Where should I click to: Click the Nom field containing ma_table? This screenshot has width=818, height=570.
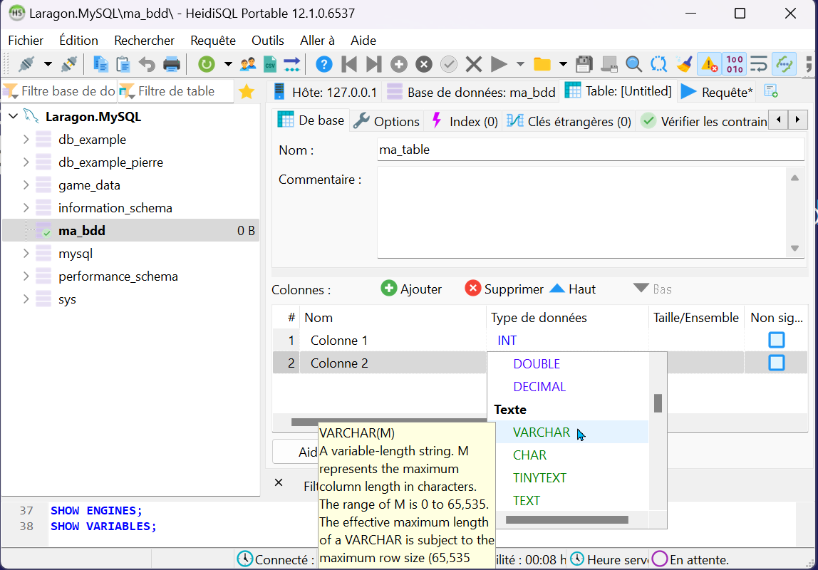590,150
